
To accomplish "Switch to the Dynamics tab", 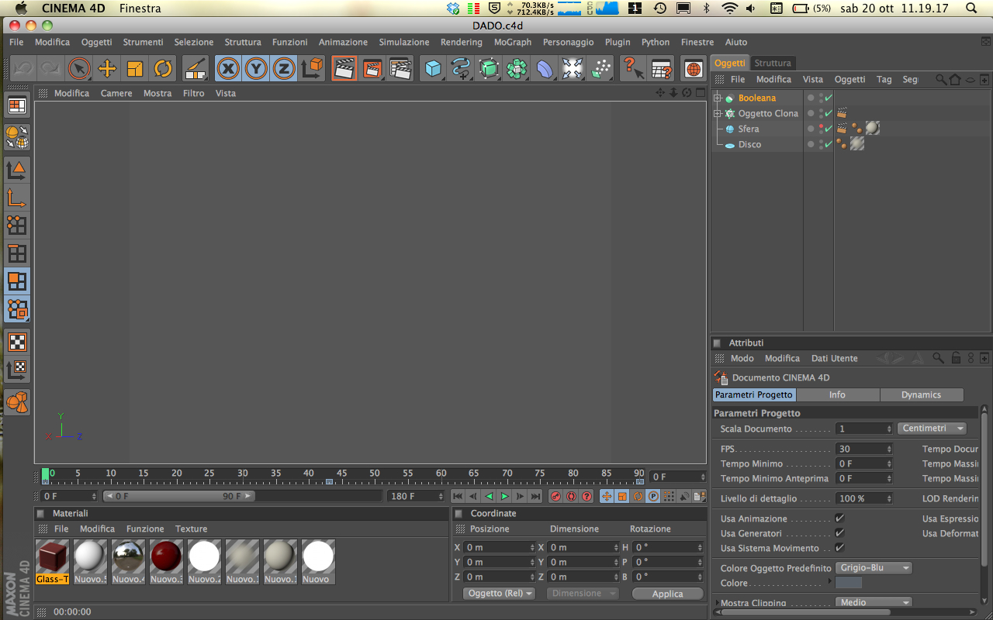I will click(x=922, y=394).
